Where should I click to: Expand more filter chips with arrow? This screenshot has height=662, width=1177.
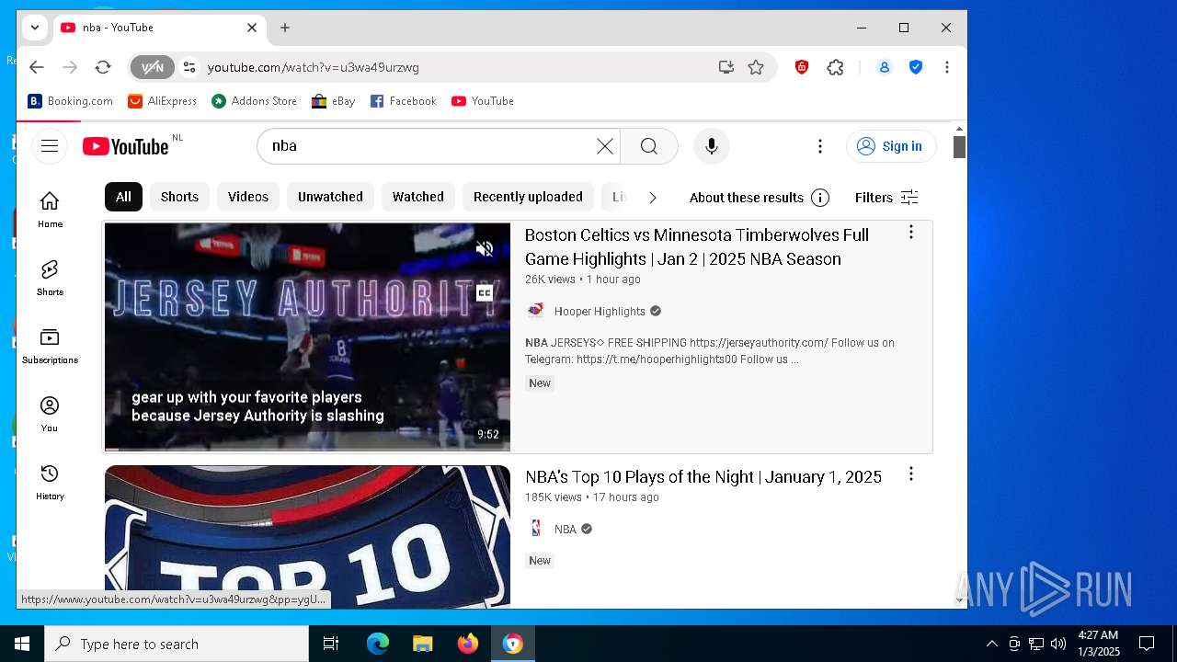point(653,197)
